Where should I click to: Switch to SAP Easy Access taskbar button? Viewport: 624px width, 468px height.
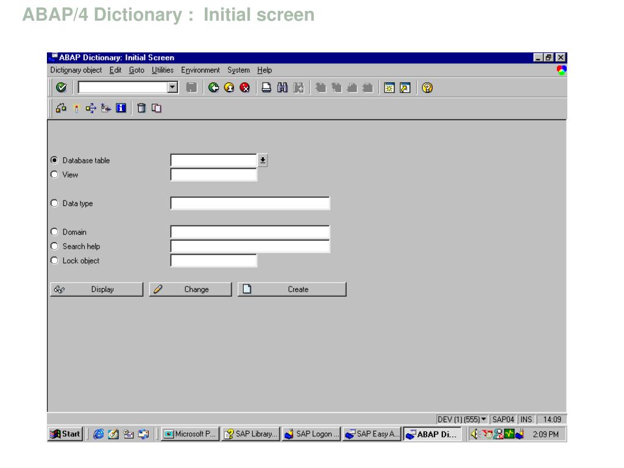click(x=372, y=434)
